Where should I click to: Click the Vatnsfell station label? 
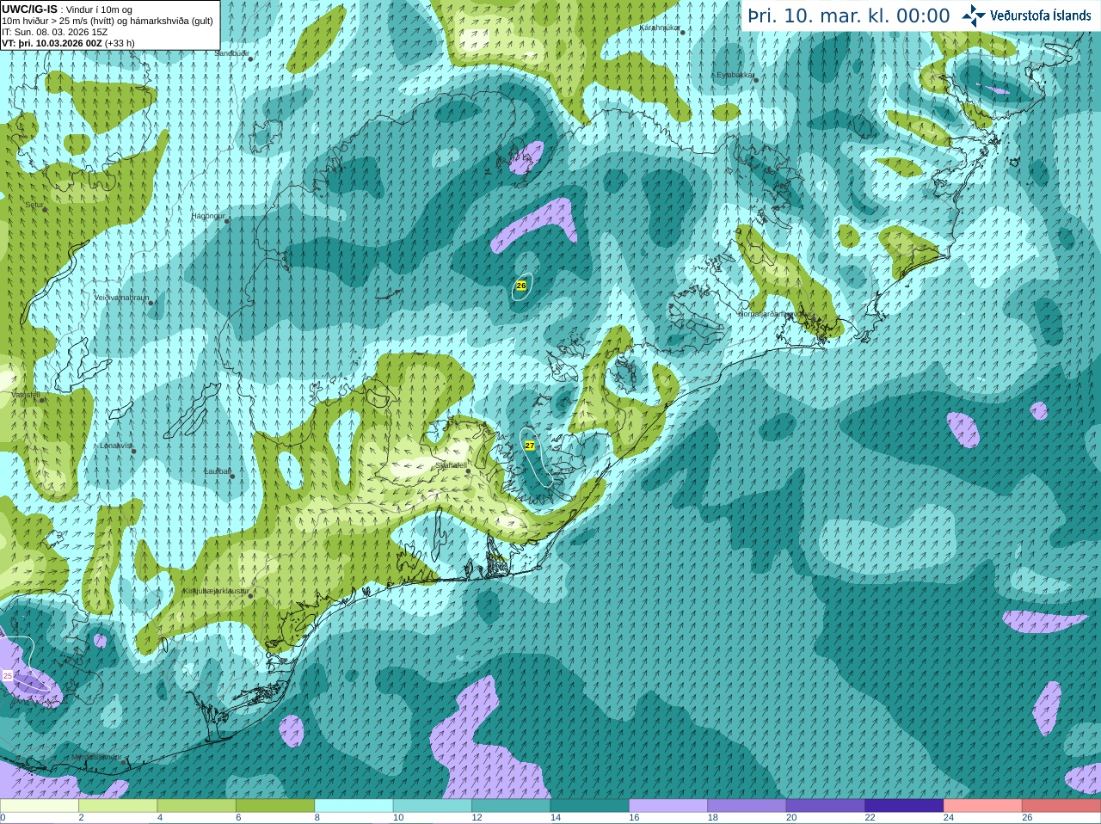[x=25, y=395]
